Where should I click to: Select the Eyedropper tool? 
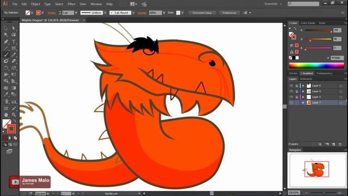(x=6, y=94)
